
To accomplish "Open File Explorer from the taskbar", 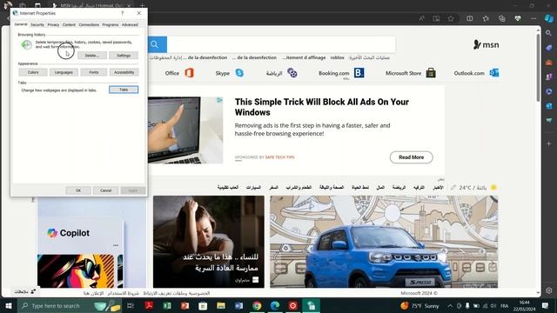I will 221,305.
